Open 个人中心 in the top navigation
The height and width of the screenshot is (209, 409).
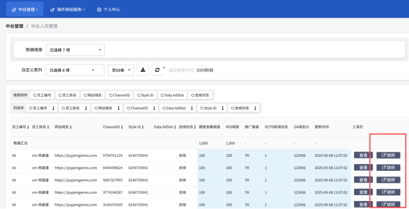[108, 9]
